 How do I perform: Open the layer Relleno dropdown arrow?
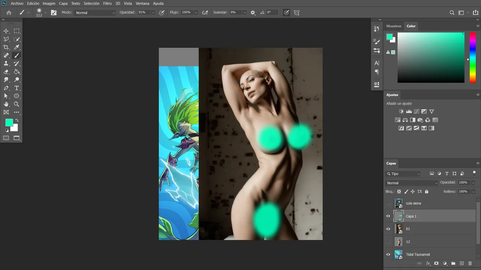click(x=473, y=192)
